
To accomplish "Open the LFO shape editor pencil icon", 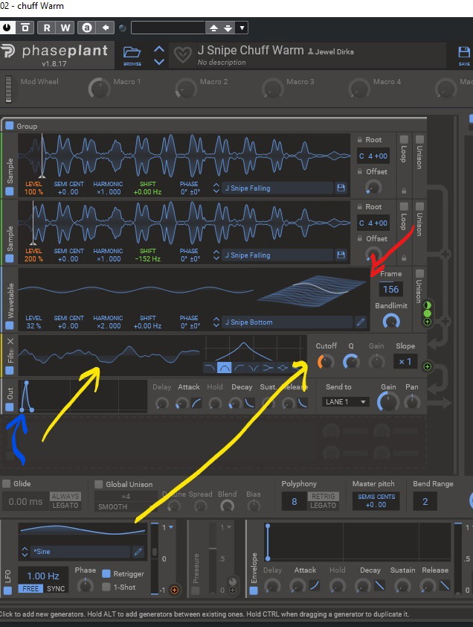I will (x=138, y=552).
